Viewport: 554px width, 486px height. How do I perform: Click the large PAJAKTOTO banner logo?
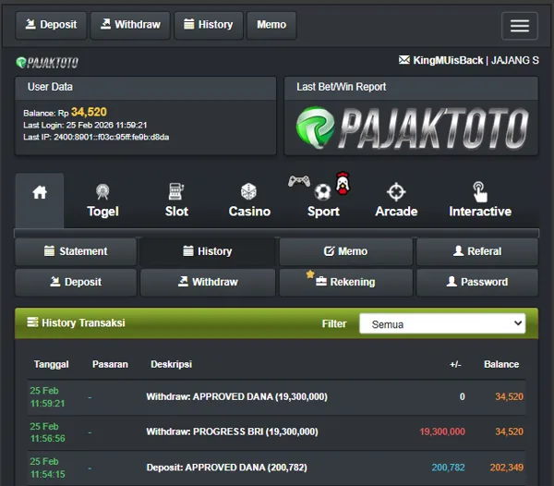[x=412, y=128]
